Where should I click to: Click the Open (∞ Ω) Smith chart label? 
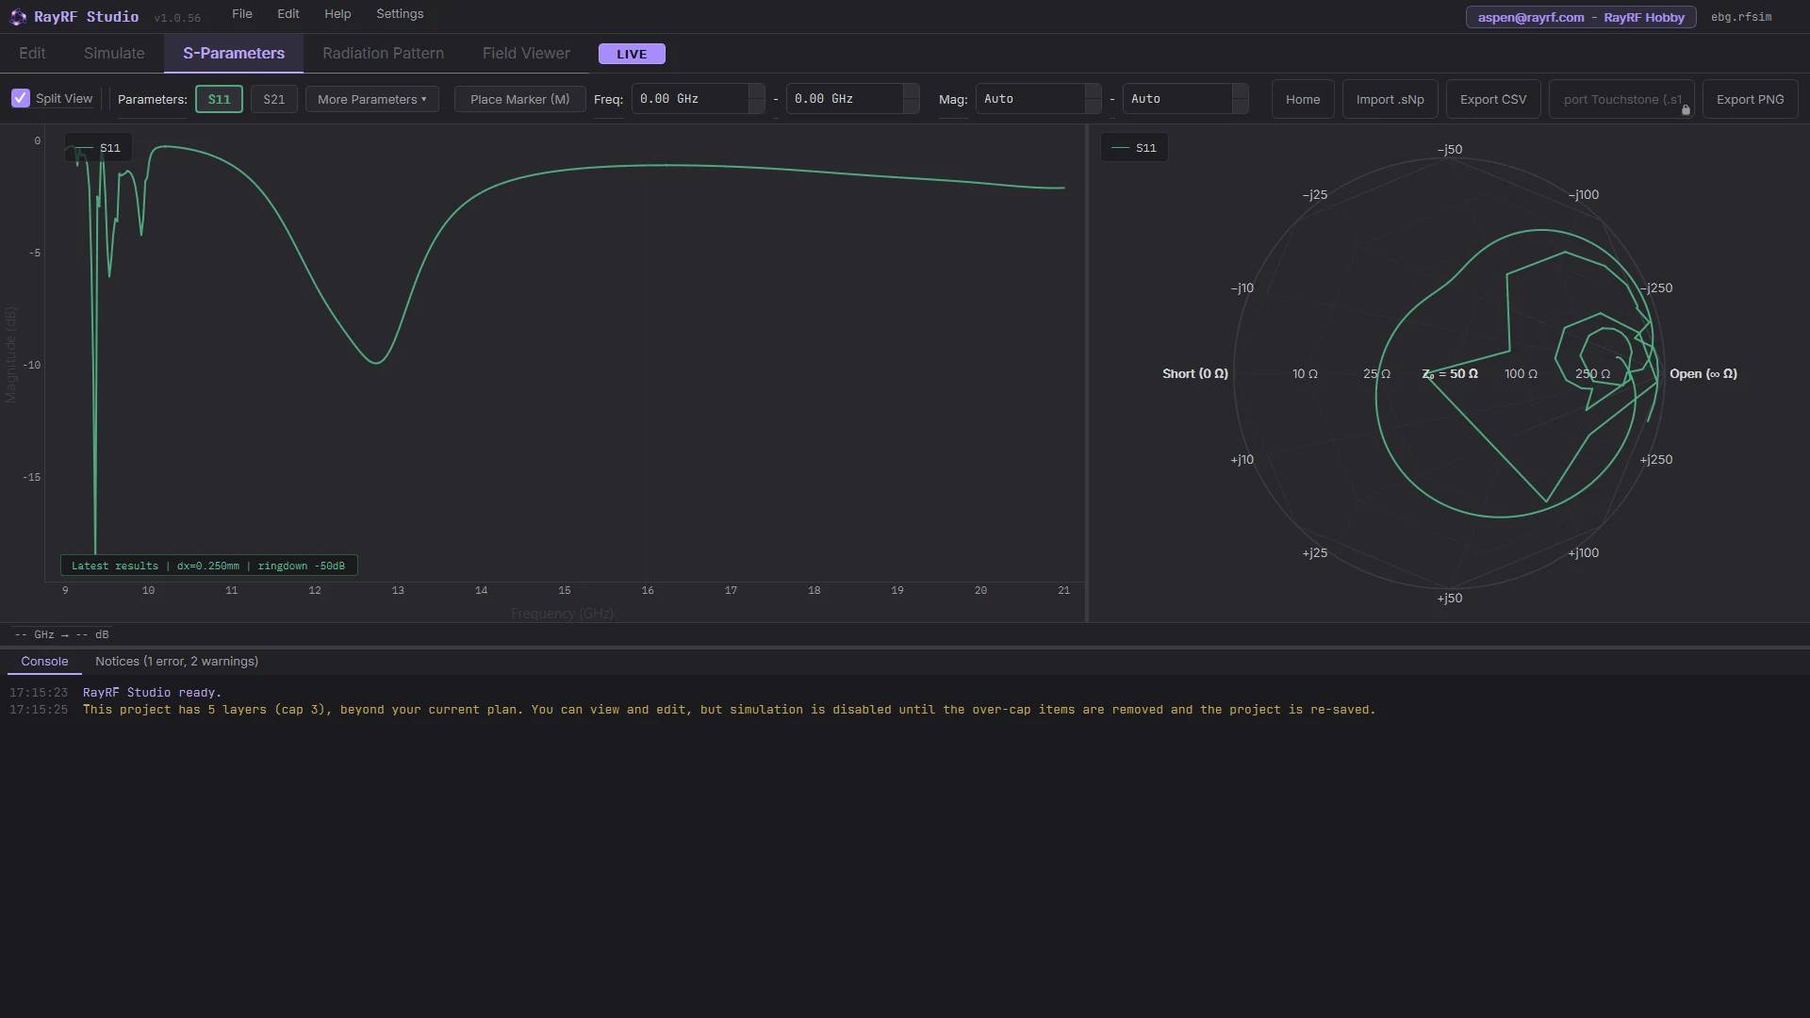[x=1703, y=374]
